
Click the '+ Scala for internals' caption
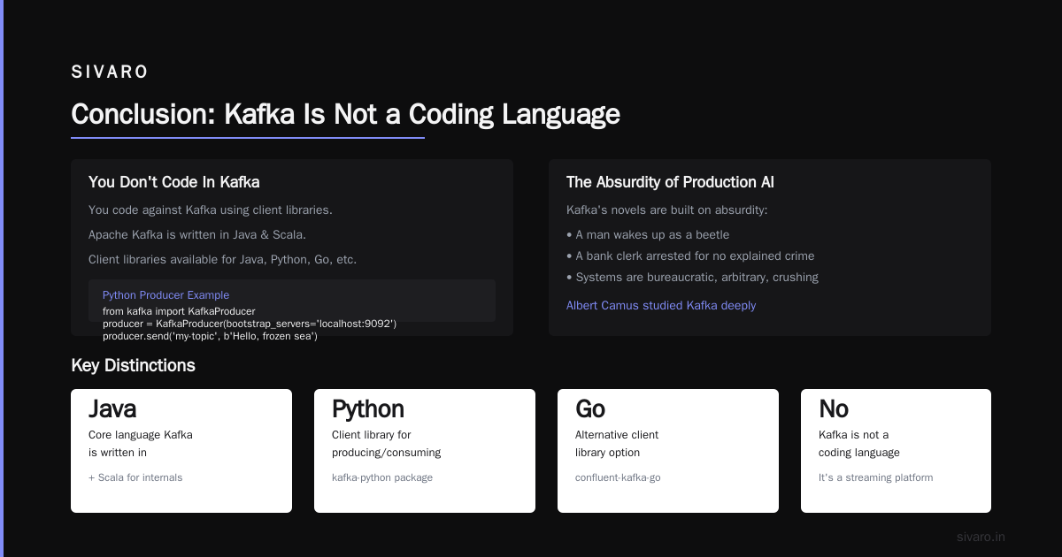tap(135, 477)
